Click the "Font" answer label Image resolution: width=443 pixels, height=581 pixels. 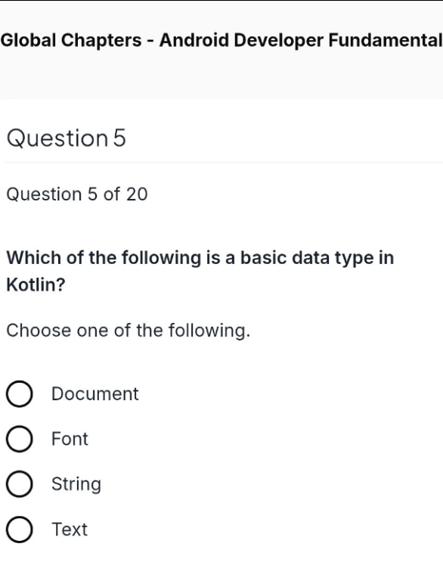[x=70, y=439]
